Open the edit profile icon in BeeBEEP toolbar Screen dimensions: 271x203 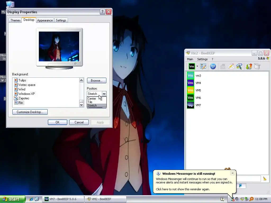point(203,66)
